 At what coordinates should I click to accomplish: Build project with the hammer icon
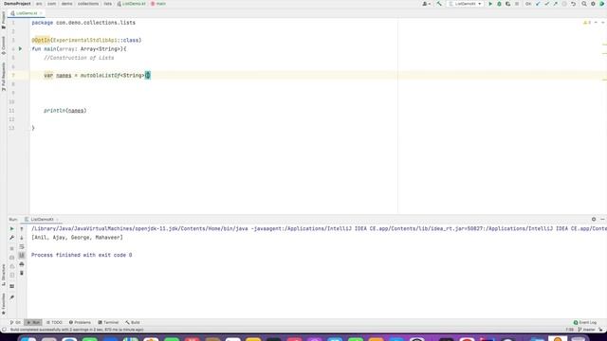coord(439,4)
